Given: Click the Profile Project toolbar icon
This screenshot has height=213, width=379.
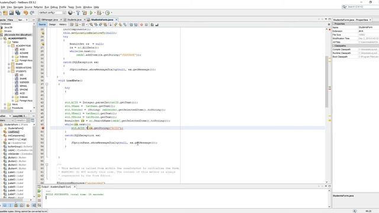Looking at the screenshot, I should click(x=107, y=12).
